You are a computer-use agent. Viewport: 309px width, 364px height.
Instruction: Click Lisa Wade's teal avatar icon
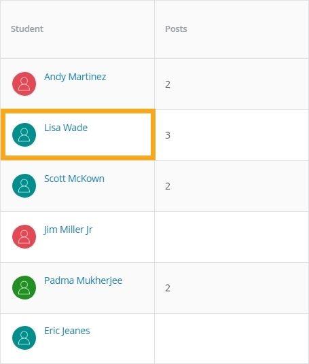(24, 135)
